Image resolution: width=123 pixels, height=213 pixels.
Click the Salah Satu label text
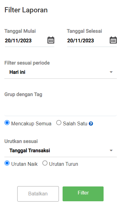pyautogui.click(x=75, y=124)
